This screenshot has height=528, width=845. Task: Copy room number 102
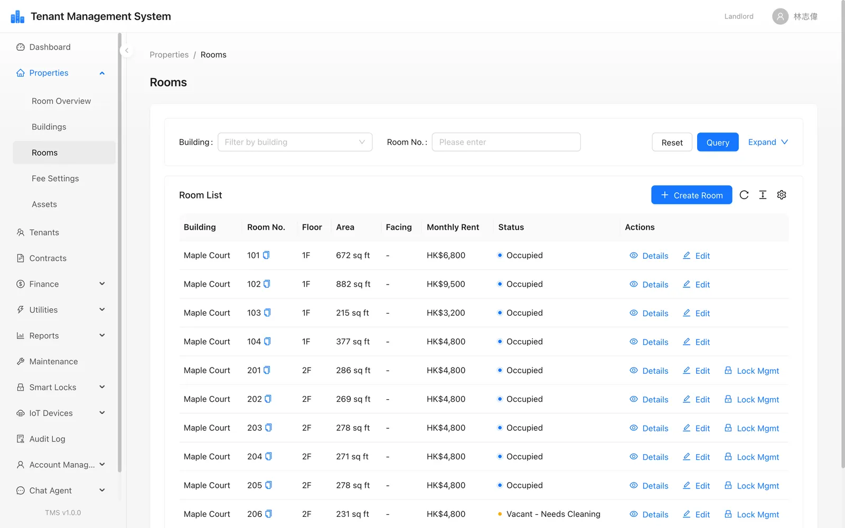(267, 284)
